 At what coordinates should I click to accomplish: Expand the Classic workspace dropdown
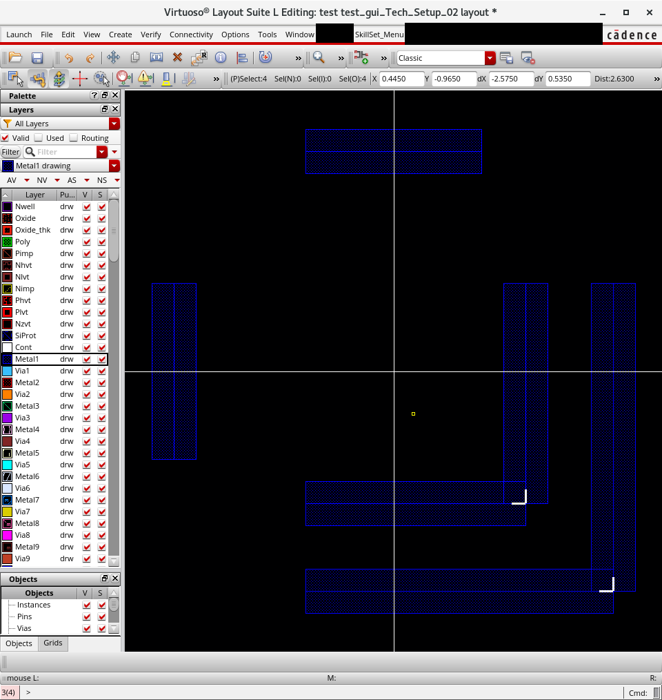point(490,58)
